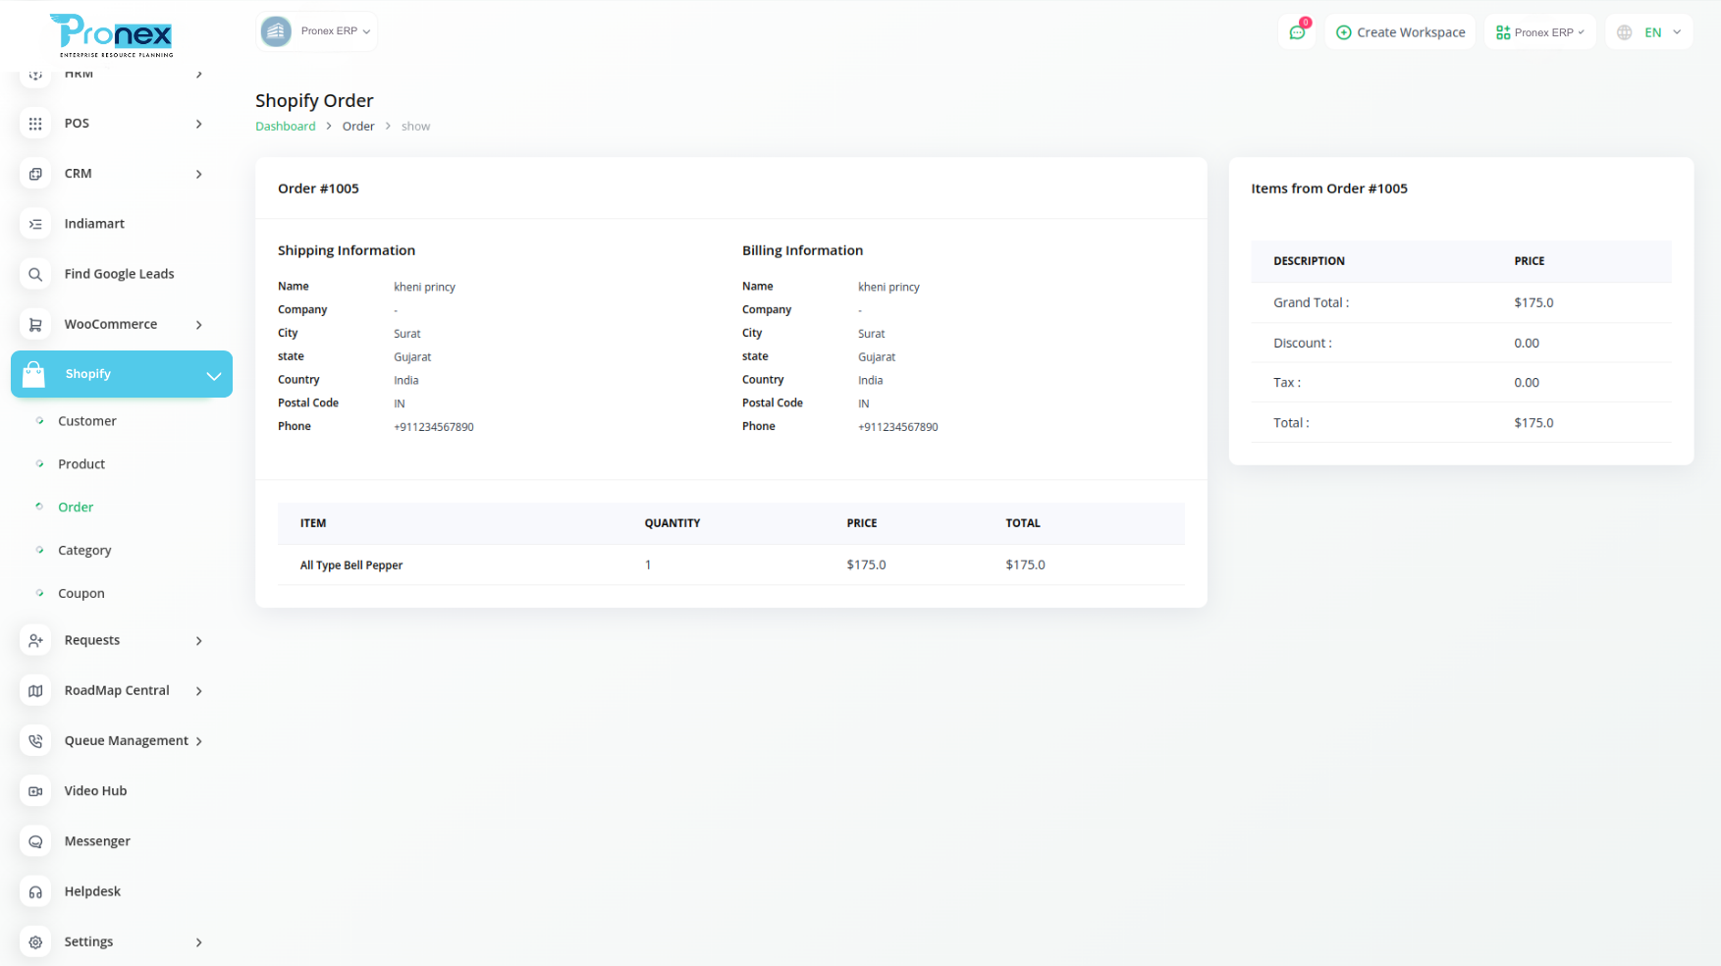The width and height of the screenshot is (1721, 966).
Task: Expand the RoadMap Central submenu chevron
Action: [199, 690]
